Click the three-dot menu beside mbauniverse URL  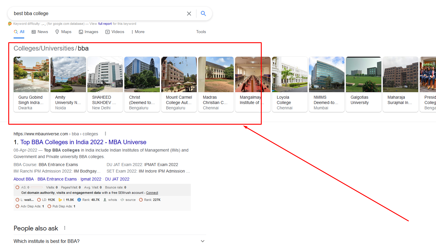pos(105,134)
